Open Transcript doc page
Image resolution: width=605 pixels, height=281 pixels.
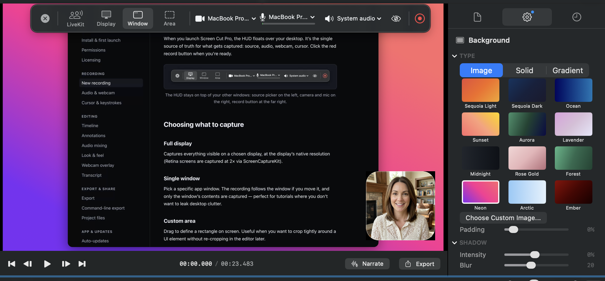pyautogui.click(x=92, y=175)
